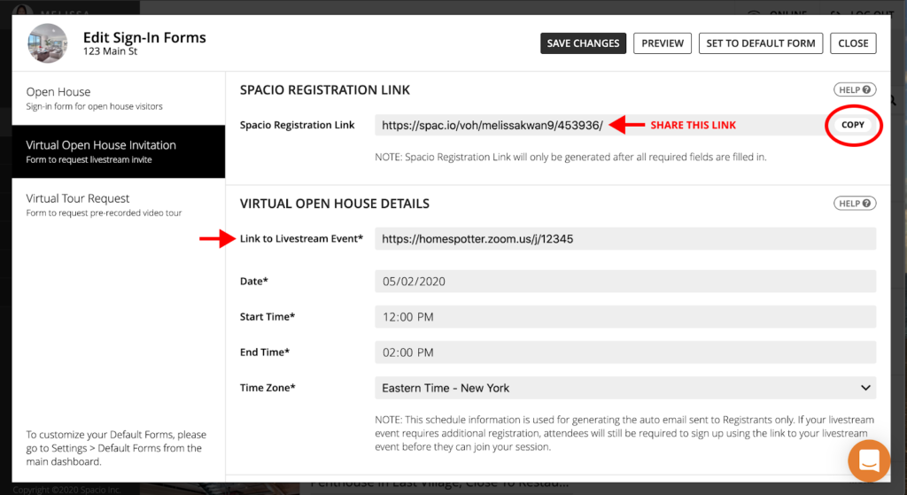Switch to Virtual Tour Request tab
Image resolution: width=907 pixels, height=495 pixels.
coord(119,205)
